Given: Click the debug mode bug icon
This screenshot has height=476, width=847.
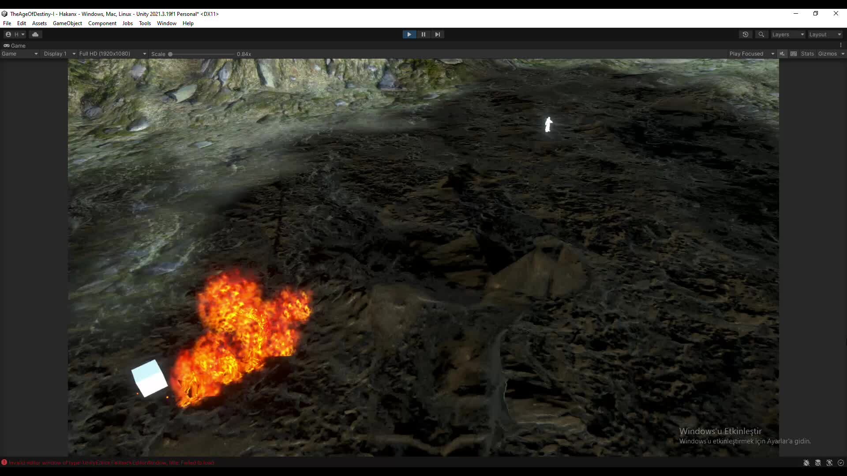Looking at the screenshot, I should click(x=806, y=463).
